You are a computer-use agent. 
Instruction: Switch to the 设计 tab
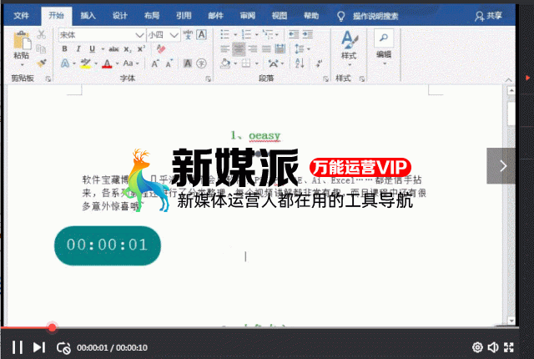(120, 16)
